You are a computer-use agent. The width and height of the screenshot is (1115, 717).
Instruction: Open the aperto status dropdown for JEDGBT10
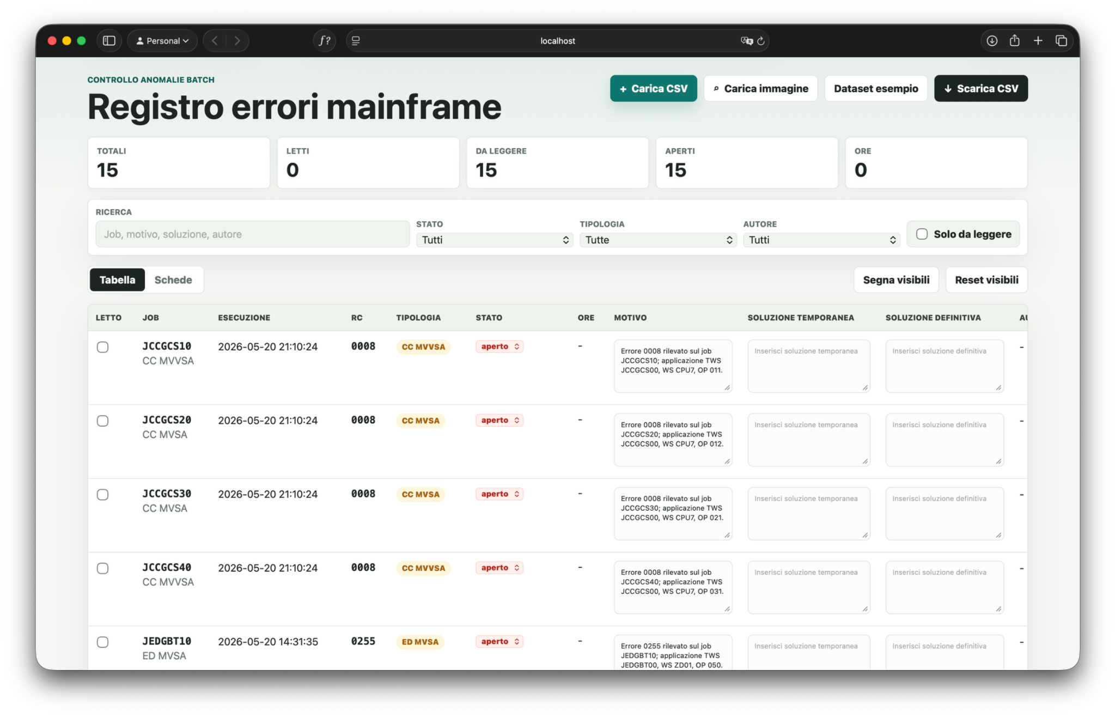[499, 641]
